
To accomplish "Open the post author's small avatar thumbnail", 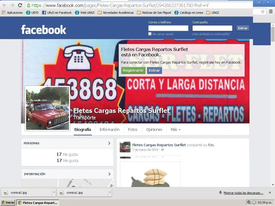I will point(125,147).
